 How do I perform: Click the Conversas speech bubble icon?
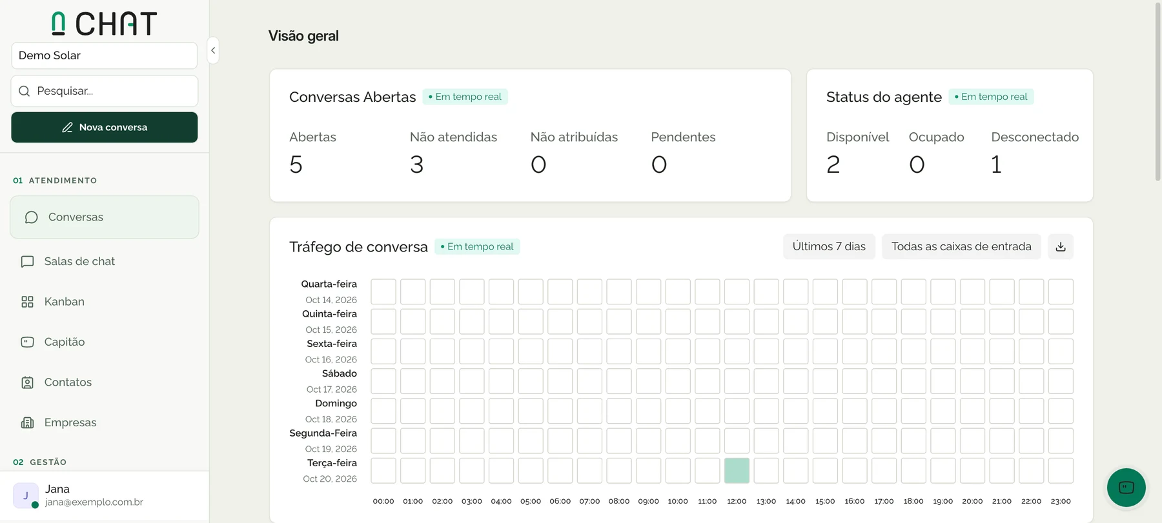31,217
